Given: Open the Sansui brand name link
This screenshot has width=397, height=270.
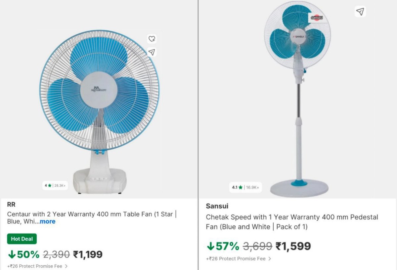Looking at the screenshot, I should [x=217, y=206].
